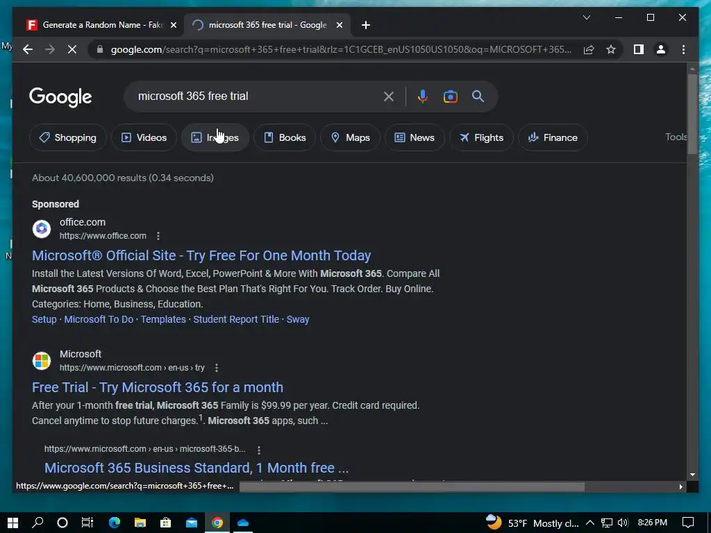Open Chrome three-dot menu
The height and width of the screenshot is (533, 711).
pos(683,49)
